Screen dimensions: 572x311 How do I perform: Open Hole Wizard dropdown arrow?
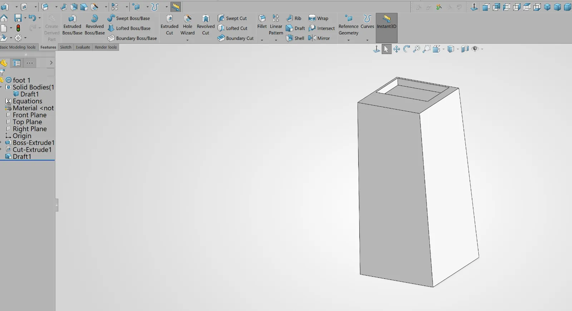coord(188,40)
